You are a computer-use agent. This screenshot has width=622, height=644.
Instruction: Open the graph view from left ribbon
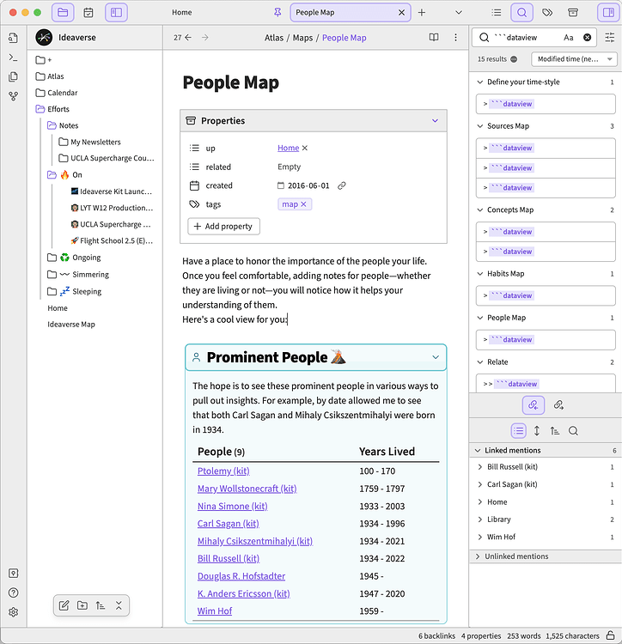coord(13,96)
